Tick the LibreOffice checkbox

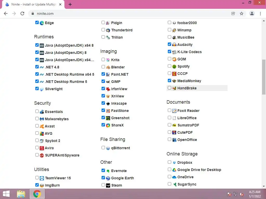tap(169, 117)
